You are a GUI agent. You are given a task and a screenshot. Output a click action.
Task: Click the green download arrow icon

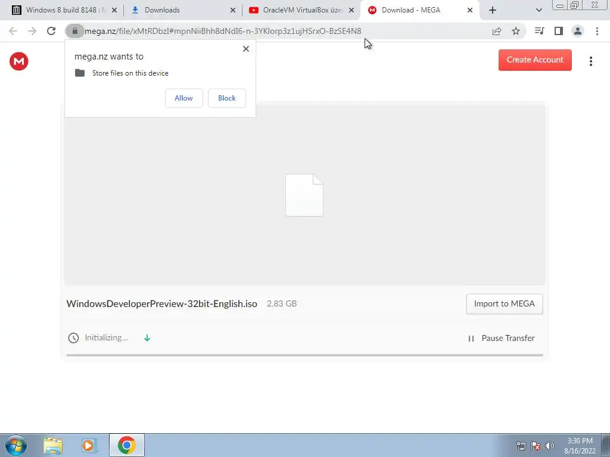[147, 338]
